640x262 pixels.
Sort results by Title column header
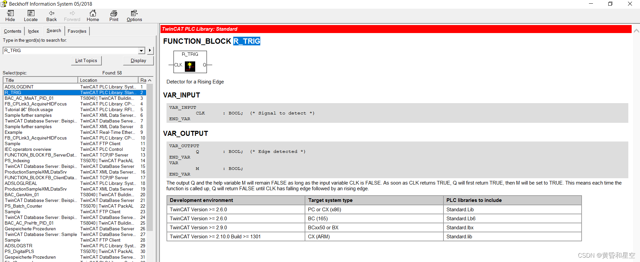click(x=40, y=80)
